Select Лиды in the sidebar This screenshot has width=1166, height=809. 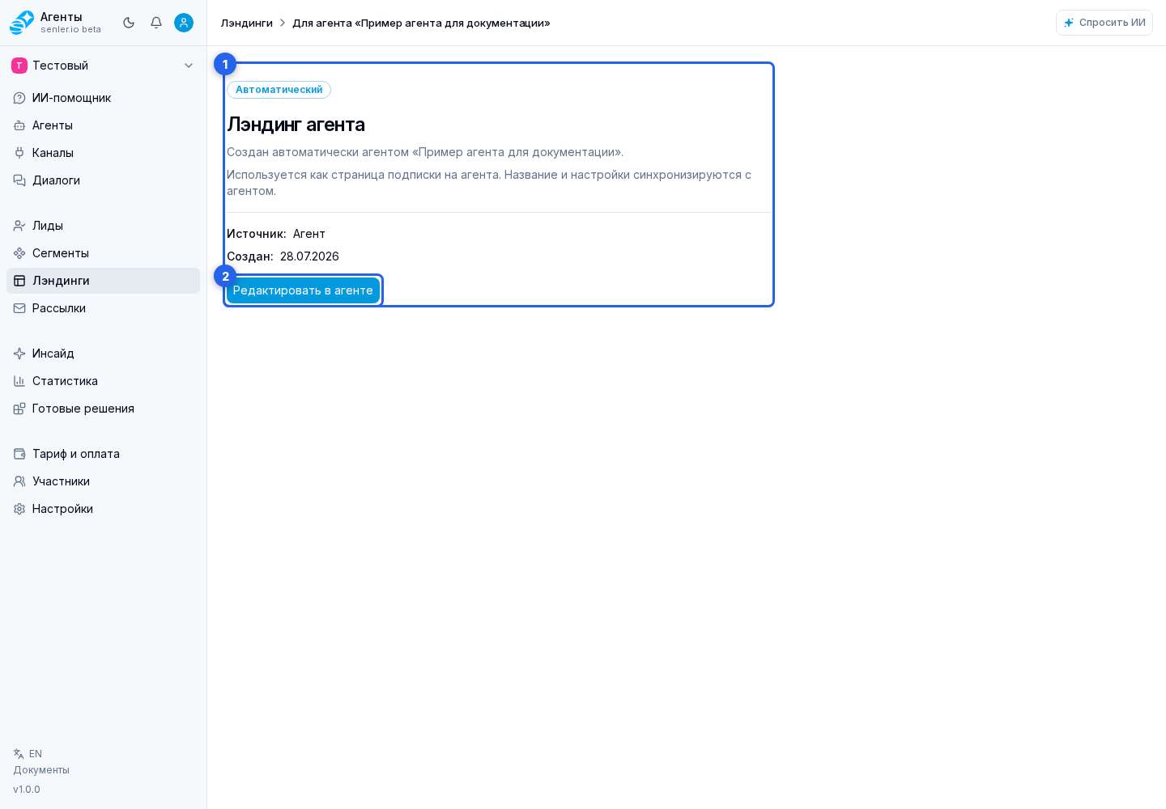tap(104, 226)
